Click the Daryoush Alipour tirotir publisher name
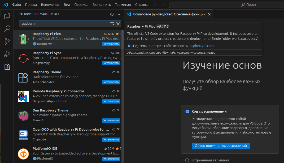Viewport: 284px width, 163px height. [50, 101]
